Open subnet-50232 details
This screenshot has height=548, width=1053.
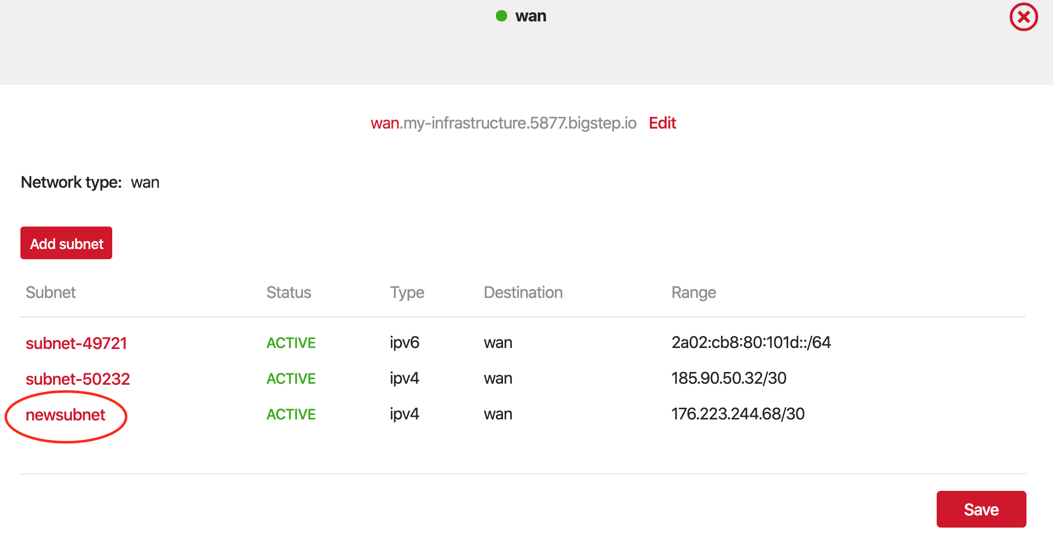click(x=78, y=379)
